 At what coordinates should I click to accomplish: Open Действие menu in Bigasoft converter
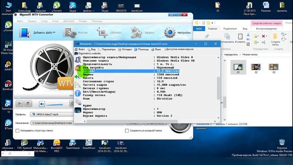click(69, 21)
